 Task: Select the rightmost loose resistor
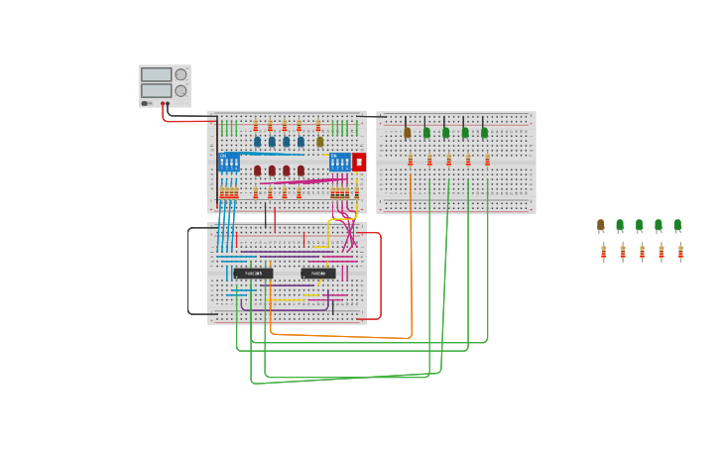click(x=680, y=253)
